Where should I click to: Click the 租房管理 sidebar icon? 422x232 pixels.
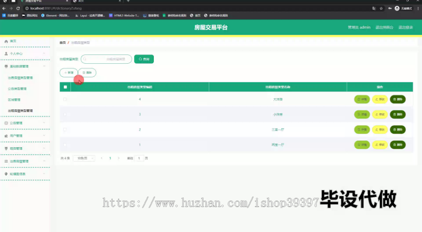click(6, 149)
